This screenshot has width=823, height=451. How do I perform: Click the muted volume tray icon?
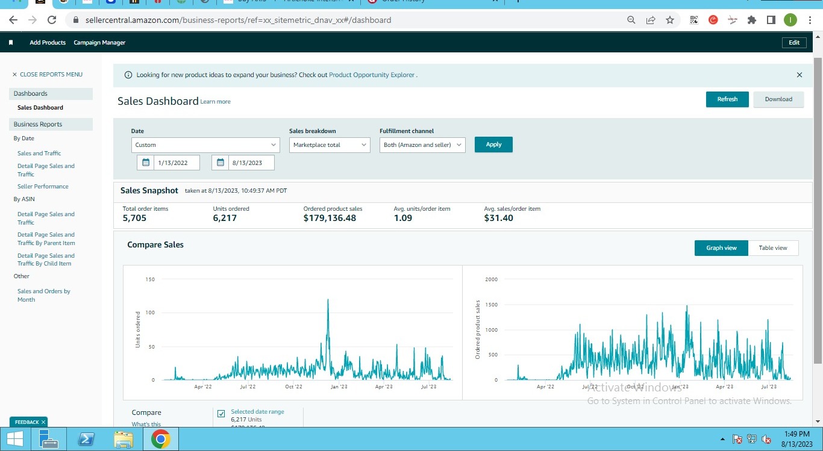766,440
